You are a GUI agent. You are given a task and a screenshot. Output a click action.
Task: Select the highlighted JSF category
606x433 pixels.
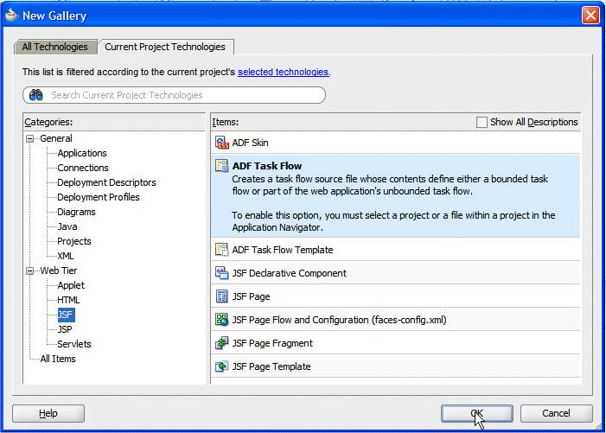coord(66,315)
